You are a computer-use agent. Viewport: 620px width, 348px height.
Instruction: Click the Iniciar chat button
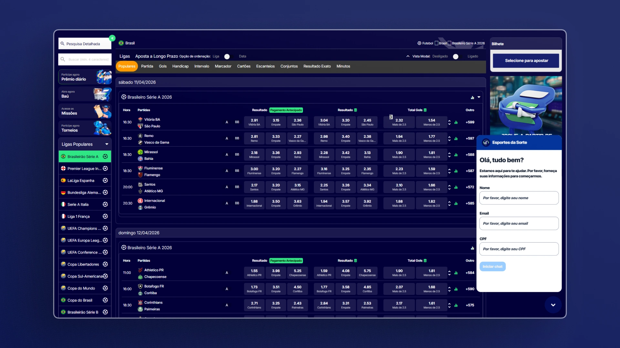(492, 266)
